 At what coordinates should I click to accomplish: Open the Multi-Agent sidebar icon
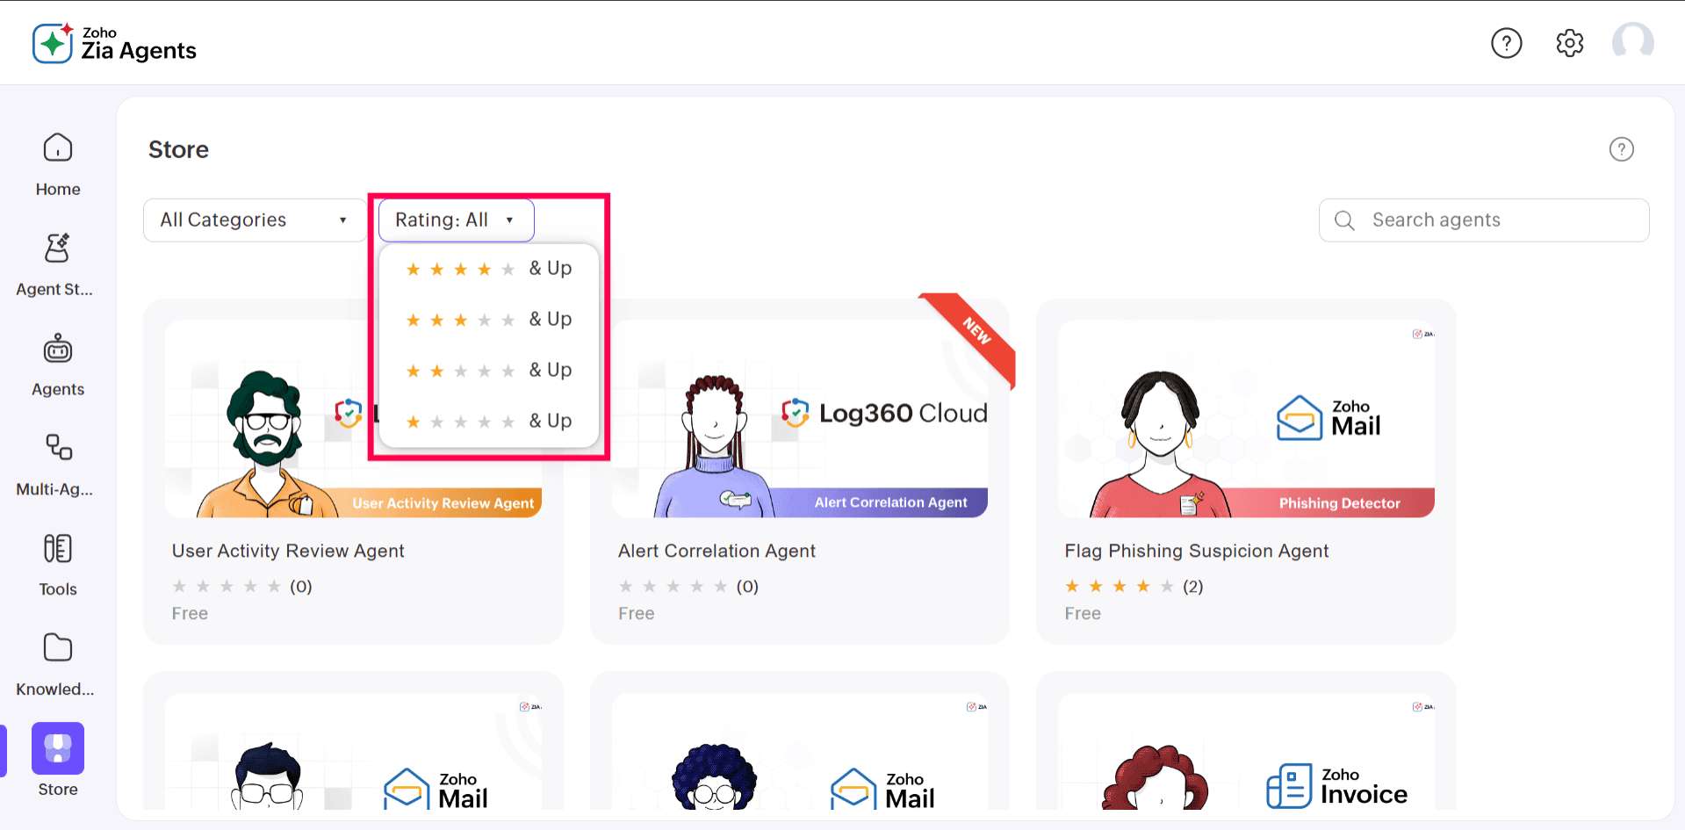coord(58,448)
